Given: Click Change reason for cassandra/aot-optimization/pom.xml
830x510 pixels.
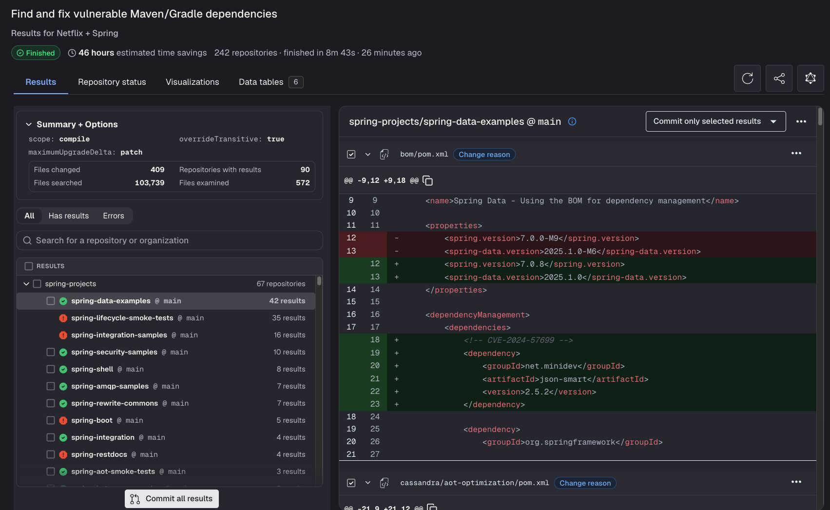Looking at the screenshot, I should coord(585,483).
